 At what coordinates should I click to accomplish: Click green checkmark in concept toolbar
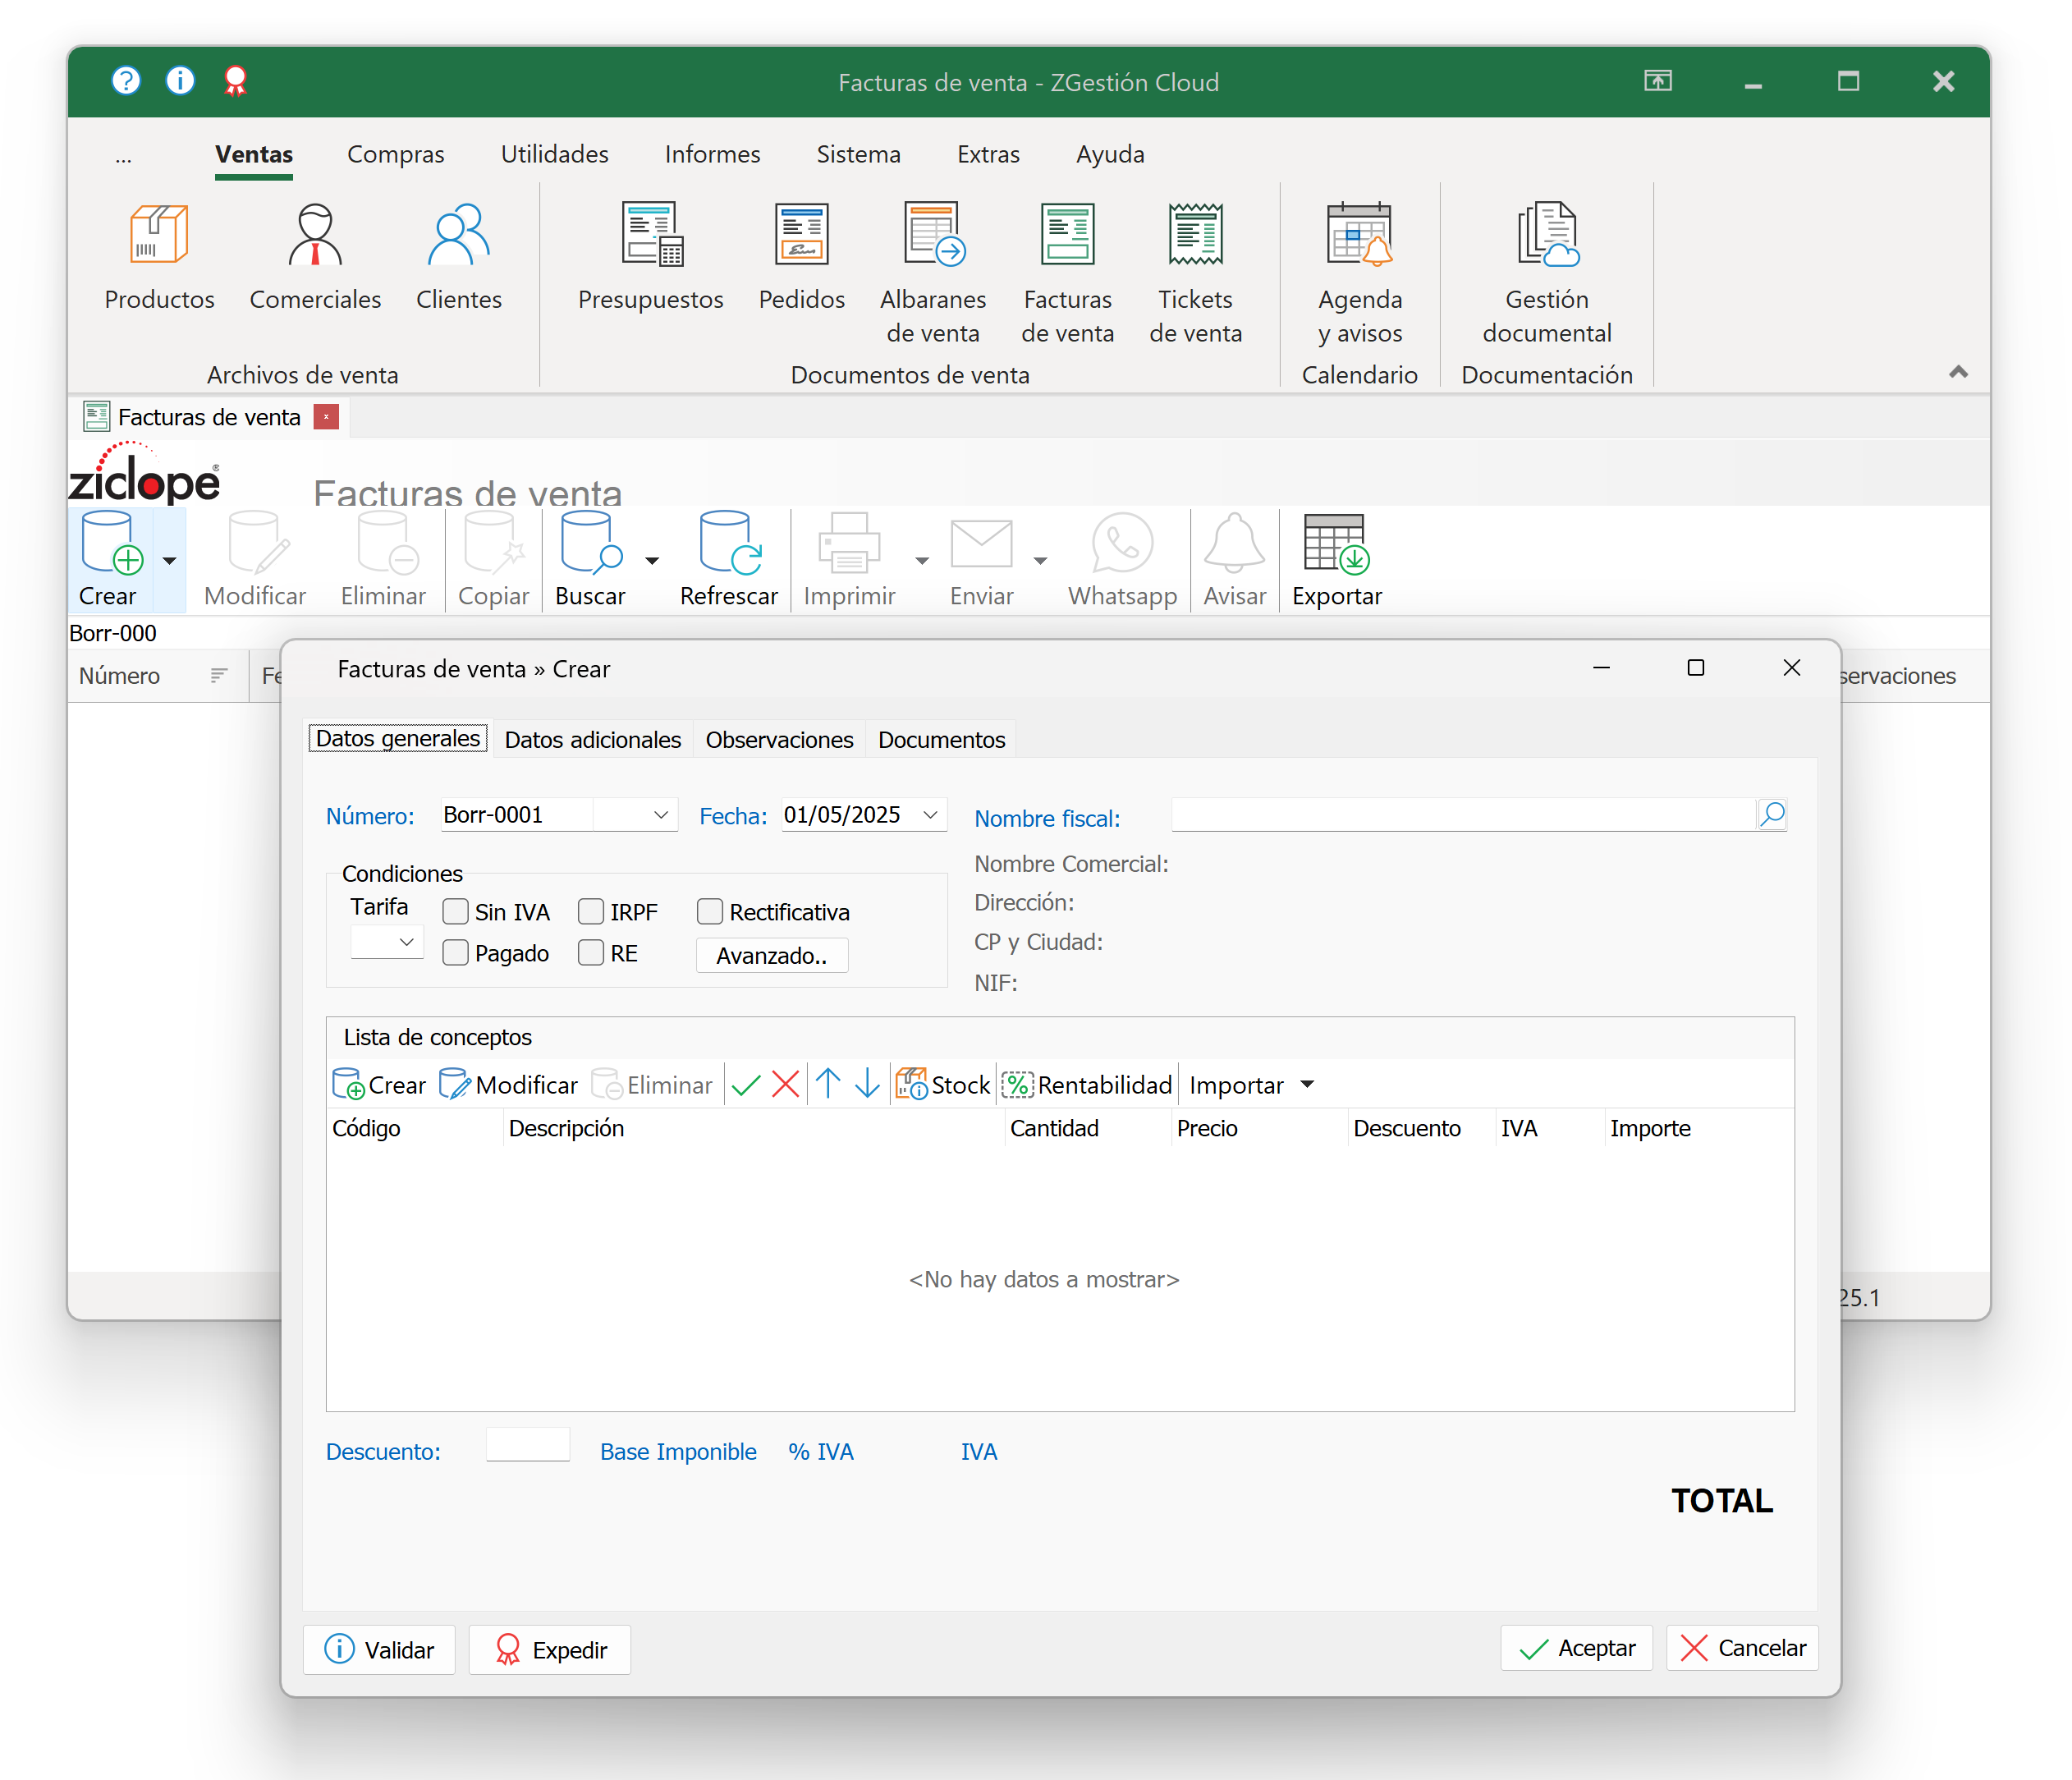[746, 1085]
